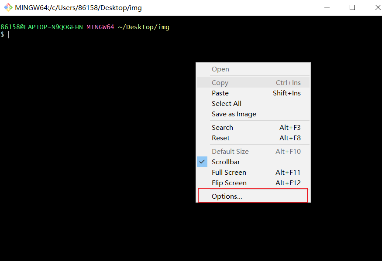This screenshot has width=382, height=261.
Task: Toggle Flip Screen in the context menu
Action: [229, 183]
